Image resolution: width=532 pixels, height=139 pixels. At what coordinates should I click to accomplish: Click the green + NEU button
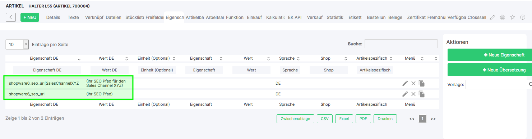(x=30, y=17)
